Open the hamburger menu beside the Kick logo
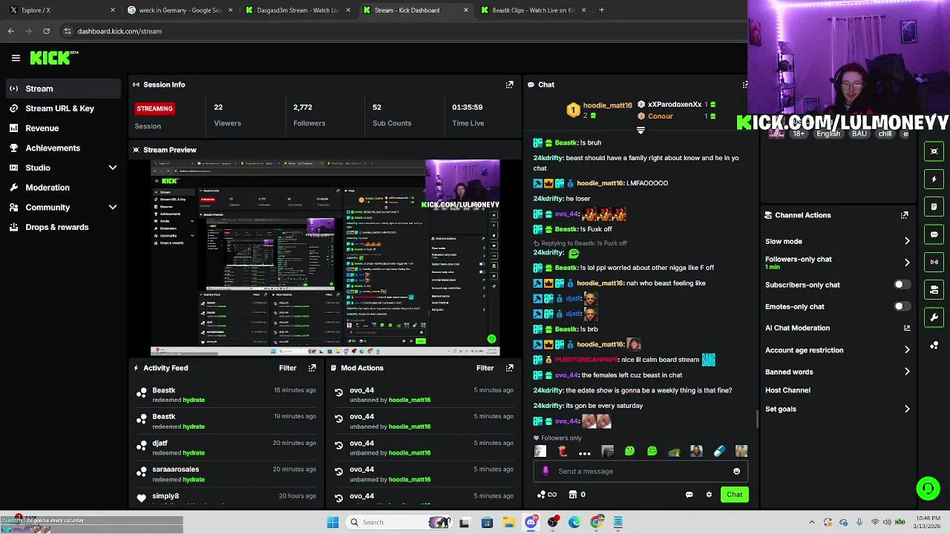This screenshot has height=534, width=950. [16, 58]
